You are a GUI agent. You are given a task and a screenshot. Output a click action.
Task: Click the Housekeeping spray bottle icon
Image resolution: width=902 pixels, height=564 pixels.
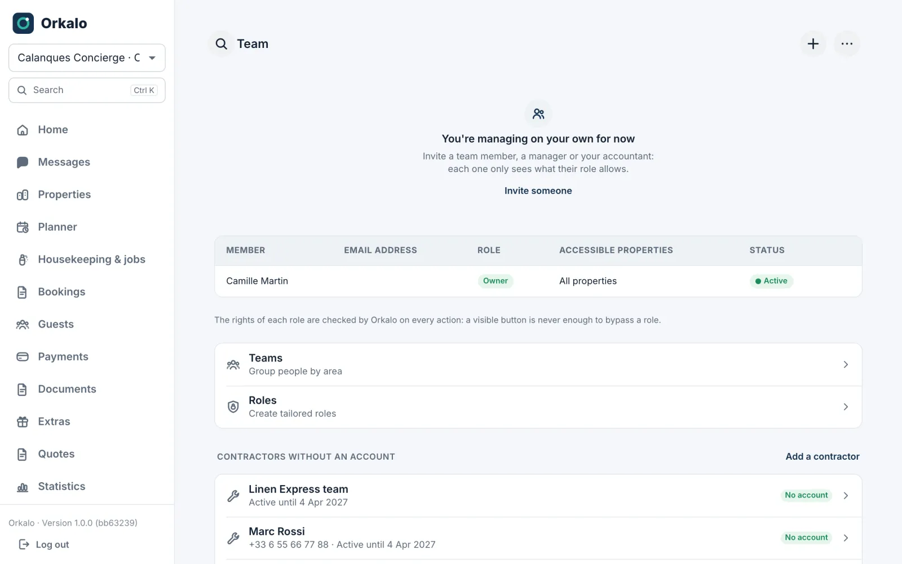23,260
